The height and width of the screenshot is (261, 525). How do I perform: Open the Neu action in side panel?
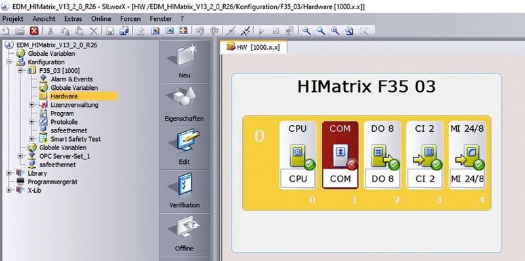point(184,62)
